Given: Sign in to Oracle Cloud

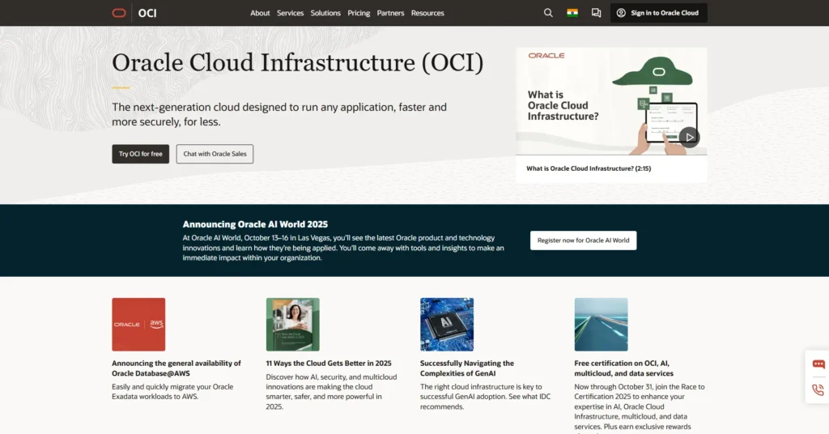Looking at the screenshot, I should coord(659,13).
